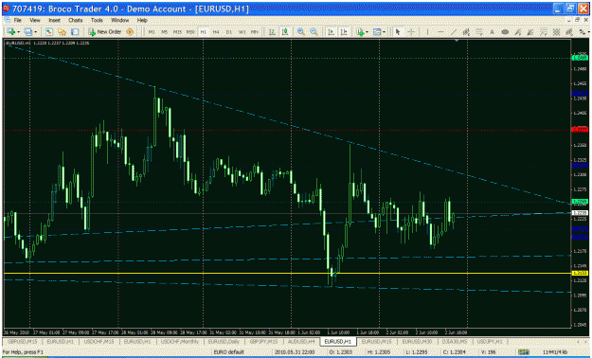Select the Fibonacci Retracement tool
The height and width of the screenshot is (358, 592).
pyautogui.click(x=479, y=32)
